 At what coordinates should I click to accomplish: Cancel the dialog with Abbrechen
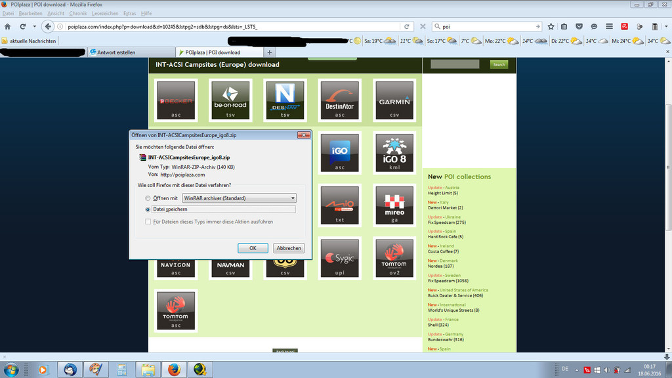pyautogui.click(x=289, y=248)
